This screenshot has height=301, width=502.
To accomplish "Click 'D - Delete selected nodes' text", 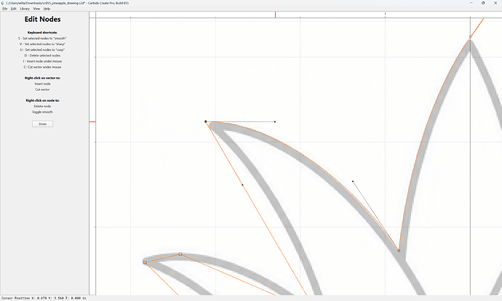I will click(42, 56).
